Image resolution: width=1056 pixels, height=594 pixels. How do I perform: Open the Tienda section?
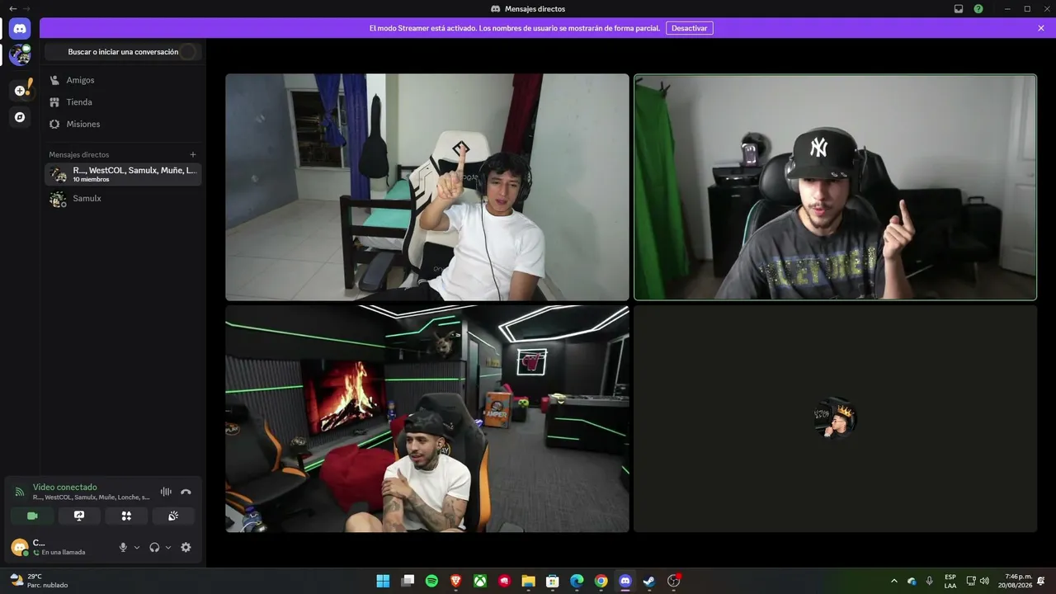123,102
